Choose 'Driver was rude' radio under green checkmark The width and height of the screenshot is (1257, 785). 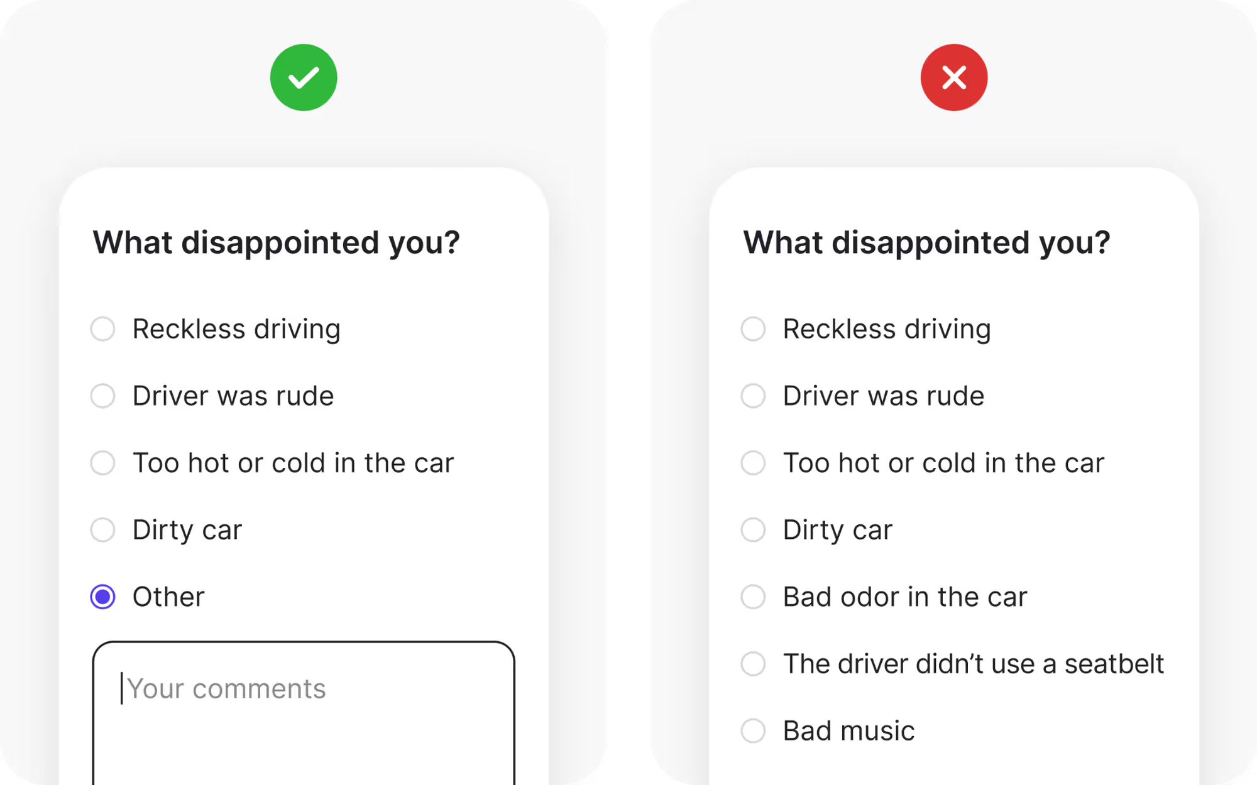pyautogui.click(x=103, y=396)
